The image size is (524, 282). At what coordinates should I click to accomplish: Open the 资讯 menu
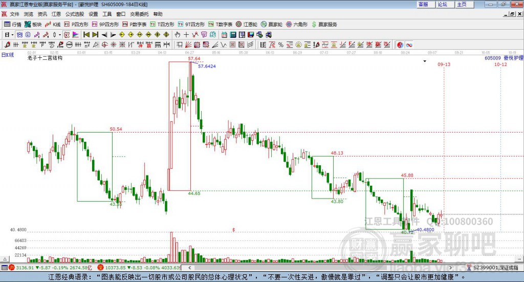coord(42,14)
